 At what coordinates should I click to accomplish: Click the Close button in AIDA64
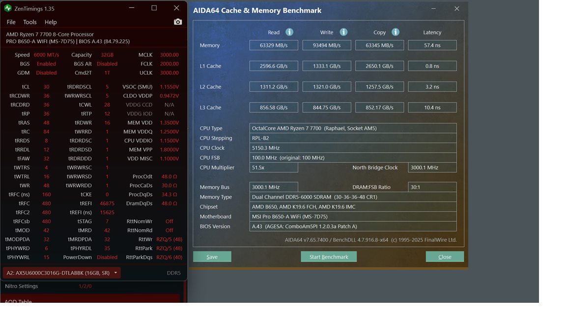click(445, 257)
